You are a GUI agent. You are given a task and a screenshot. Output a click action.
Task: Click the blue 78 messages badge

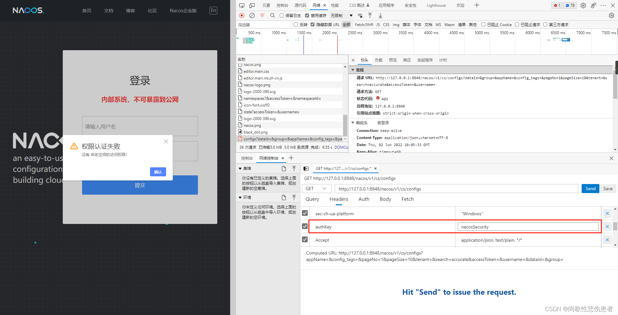click(570, 5)
